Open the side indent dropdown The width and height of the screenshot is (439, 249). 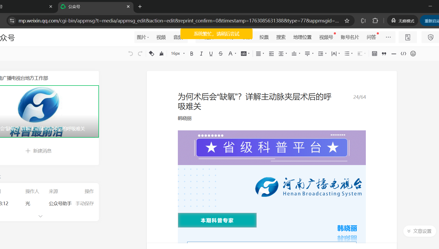[283, 54]
